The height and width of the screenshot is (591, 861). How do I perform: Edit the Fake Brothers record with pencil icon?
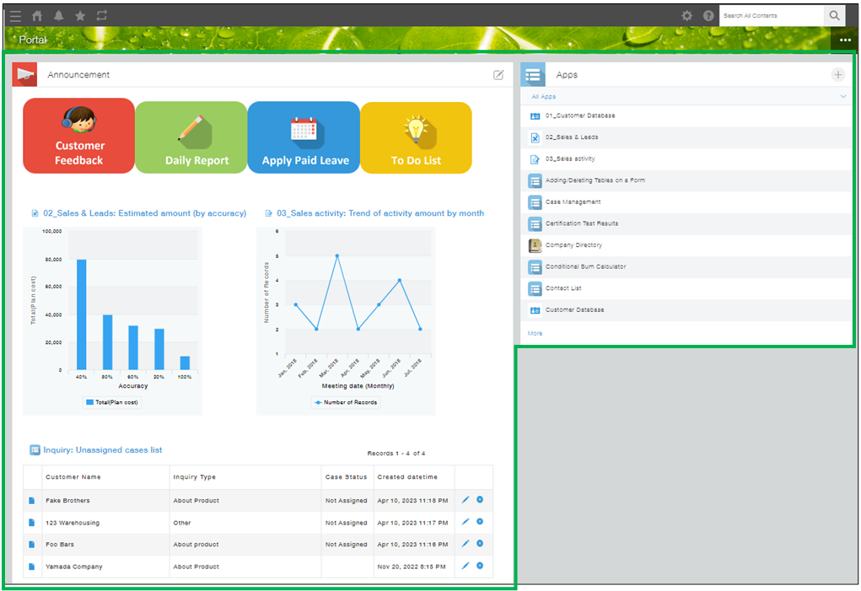465,499
